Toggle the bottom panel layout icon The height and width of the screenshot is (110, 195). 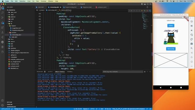tap(145, 4)
